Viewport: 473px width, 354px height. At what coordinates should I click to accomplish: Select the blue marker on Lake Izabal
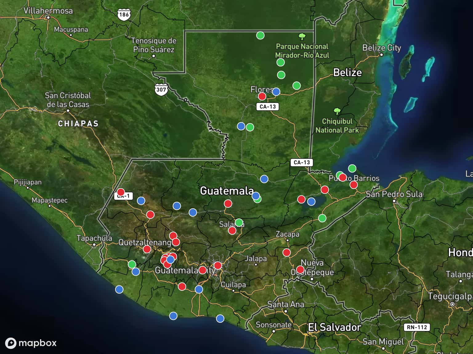point(311,202)
